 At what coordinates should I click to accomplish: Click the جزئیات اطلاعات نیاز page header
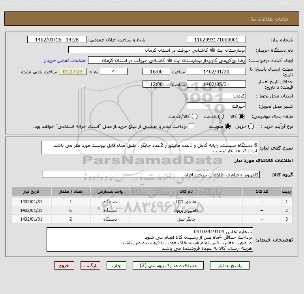coord(269,19)
